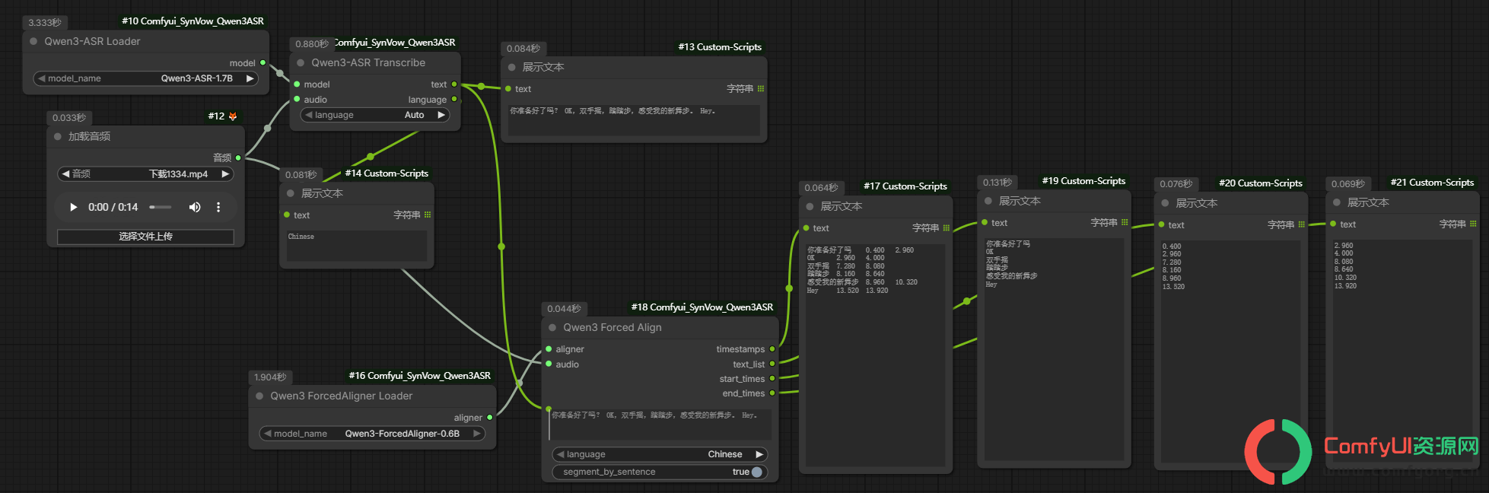Collapse the #17 展示文本 node via its dot
The image size is (1489, 493).
pos(810,206)
